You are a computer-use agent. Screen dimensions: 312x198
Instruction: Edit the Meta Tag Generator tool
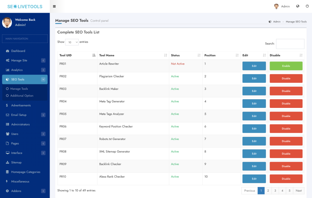254,104
